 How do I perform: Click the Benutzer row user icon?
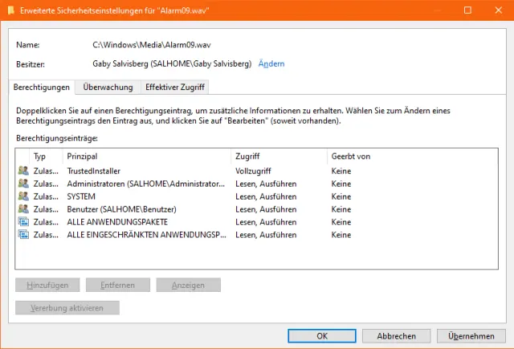pos(23,209)
